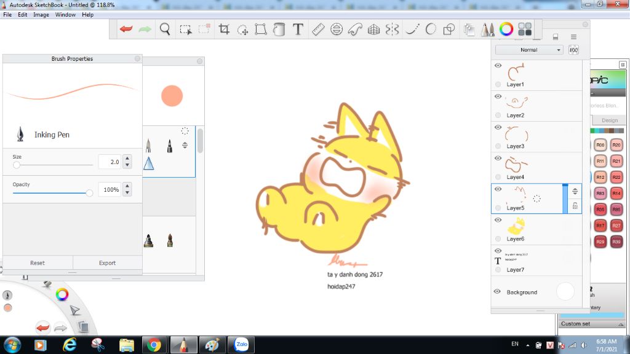Toggle the Layer Editor icon in toolbar
This screenshot has width=630, height=354.
(x=469, y=29)
